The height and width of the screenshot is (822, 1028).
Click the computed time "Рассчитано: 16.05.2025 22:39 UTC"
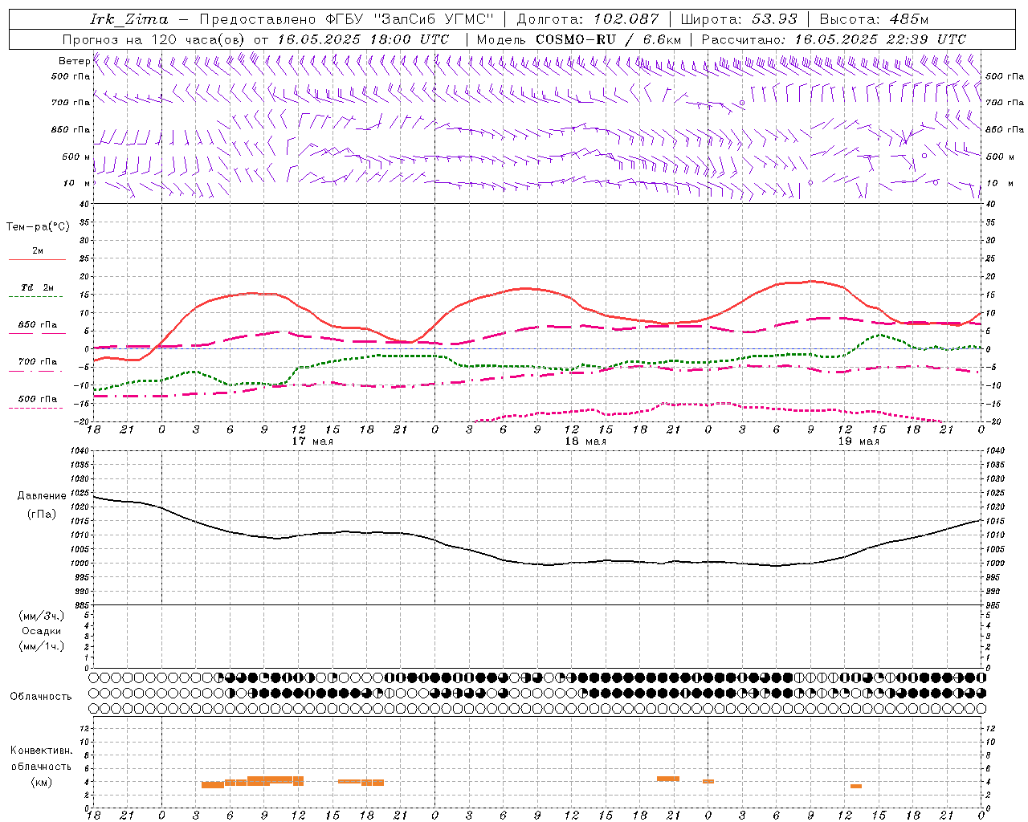tap(834, 39)
